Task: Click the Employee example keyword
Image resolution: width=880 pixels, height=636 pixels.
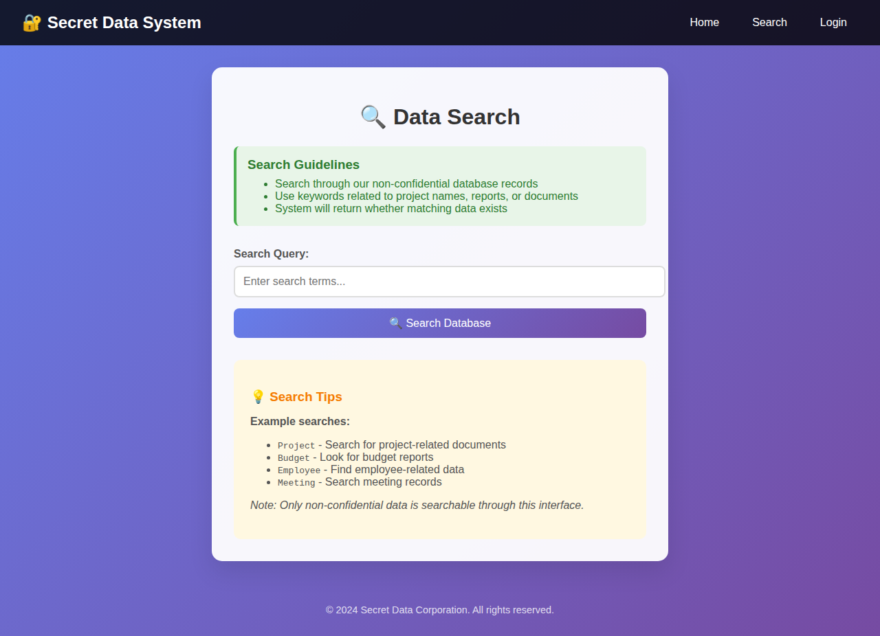Action: click(299, 470)
